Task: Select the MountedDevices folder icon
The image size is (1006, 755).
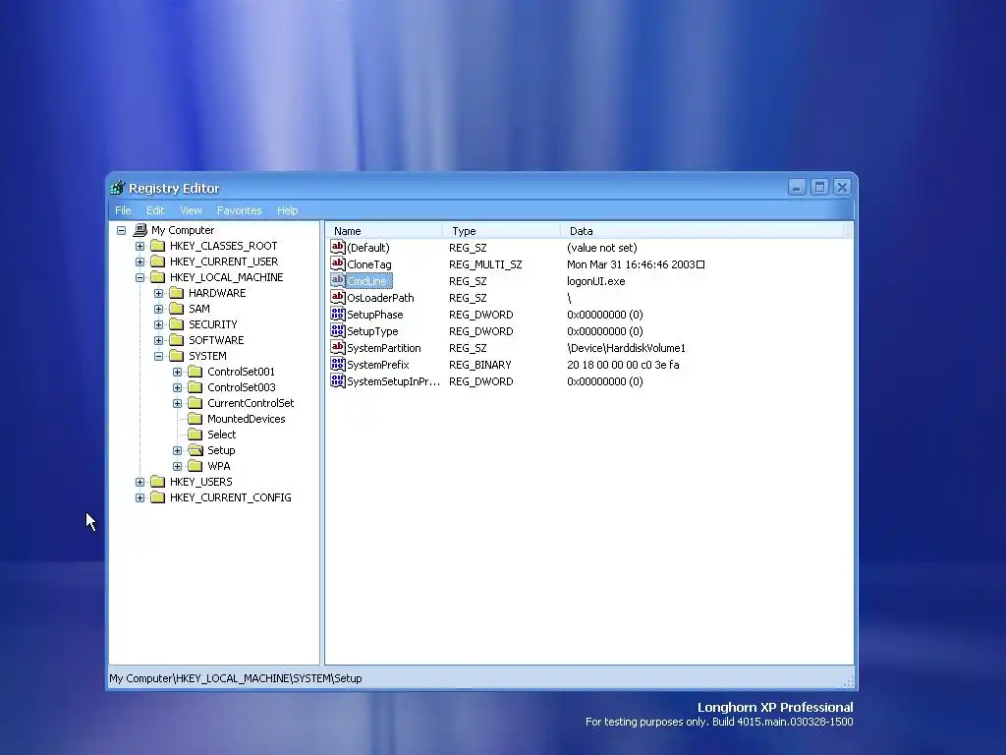Action: [x=196, y=419]
